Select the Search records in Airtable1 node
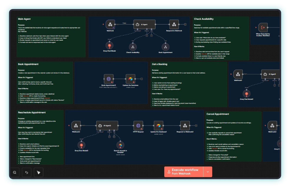Screen dimensions: 290x188 click(120, 145)
